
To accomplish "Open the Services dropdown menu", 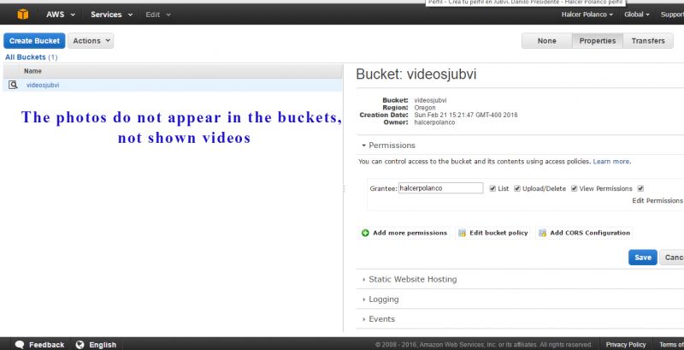I will coord(112,15).
